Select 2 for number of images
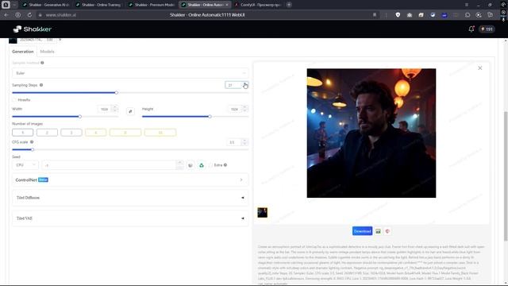The height and width of the screenshot is (286, 508). pos(47,133)
